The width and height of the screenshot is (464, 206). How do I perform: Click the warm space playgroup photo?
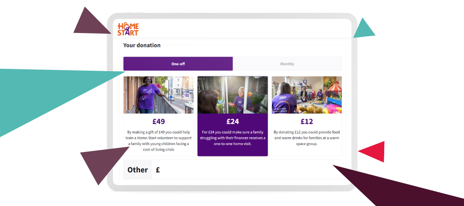click(307, 95)
